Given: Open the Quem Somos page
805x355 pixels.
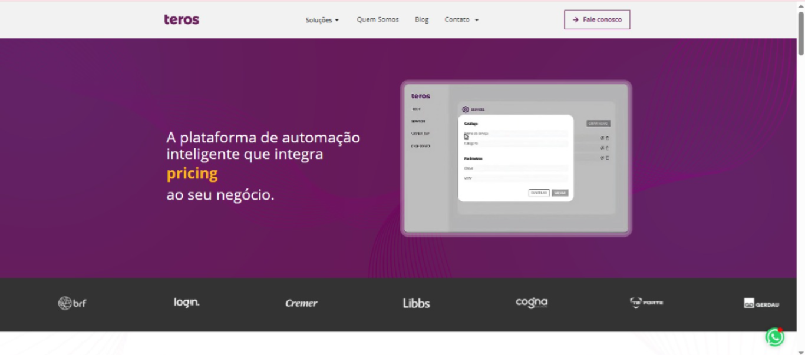Looking at the screenshot, I should (x=377, y=20).
